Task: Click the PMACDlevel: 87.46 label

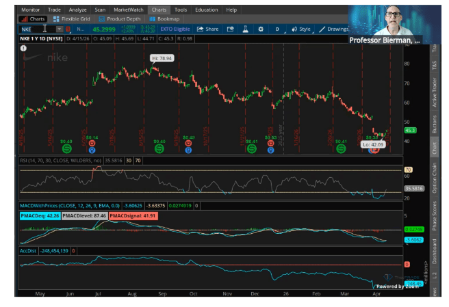Action: point(84,216)
